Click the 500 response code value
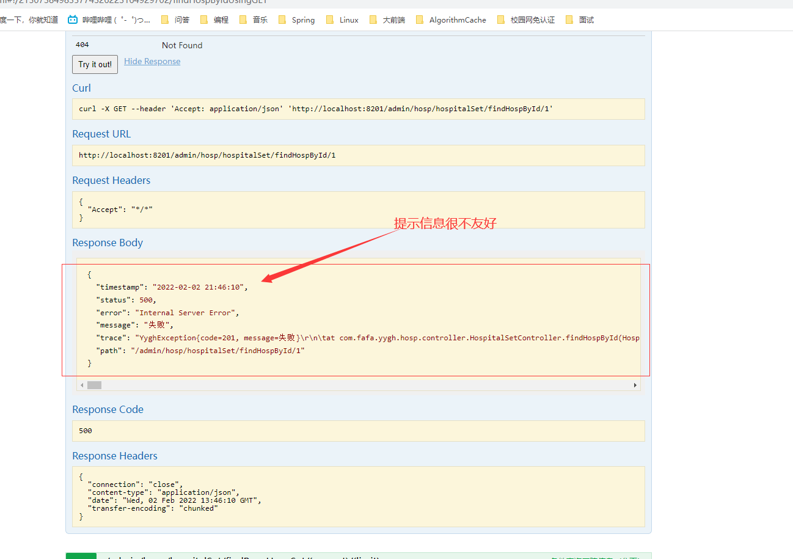This screenshot has height=559, width=793. 86,431
